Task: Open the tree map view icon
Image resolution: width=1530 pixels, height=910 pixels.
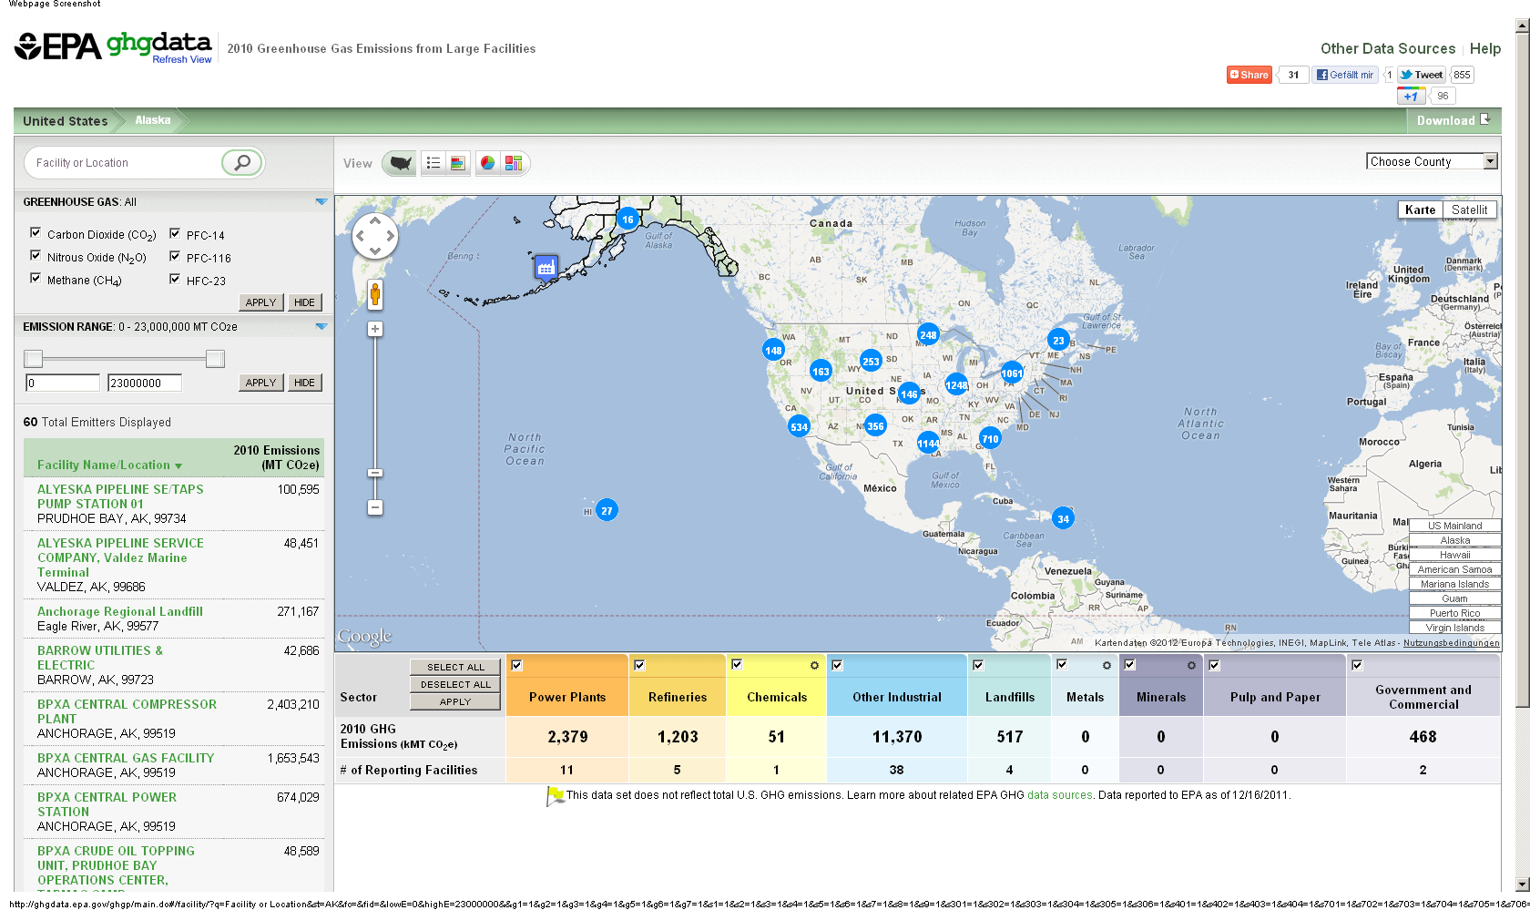Action: (x=514, y=163)
